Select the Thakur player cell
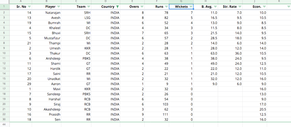Image resolution: width=291 pixels, height=127 pixels. pos(46,53)
